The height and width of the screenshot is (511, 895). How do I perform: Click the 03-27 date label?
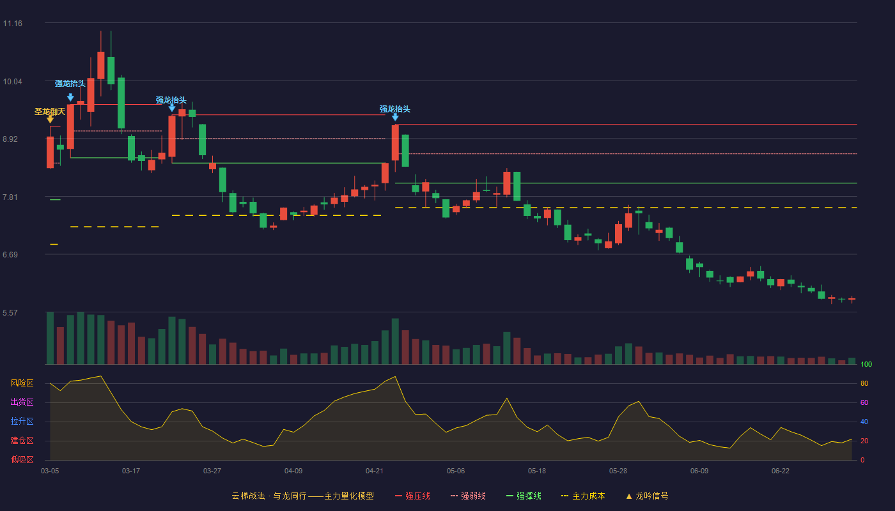click(x=212, y=471)
